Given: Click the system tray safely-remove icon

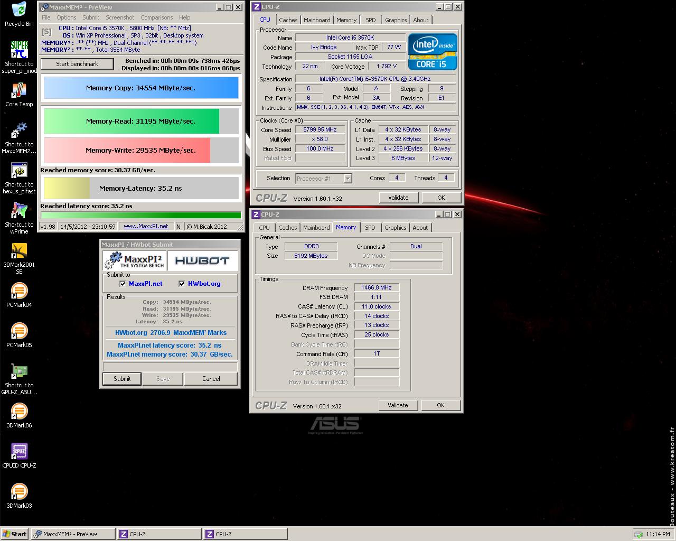Looking at the screenshot, I should 638,534.
